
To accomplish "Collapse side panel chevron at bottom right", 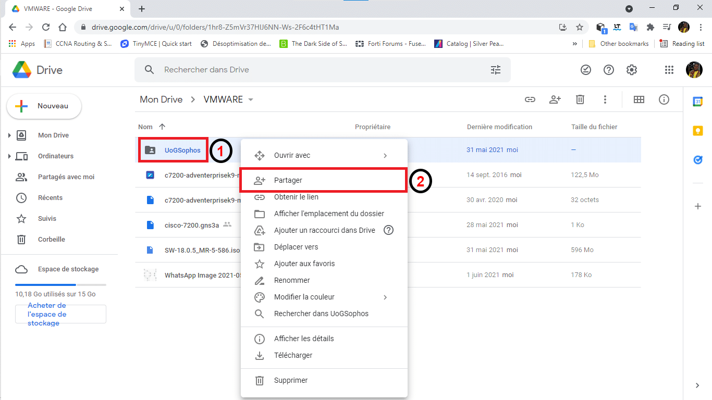I will [698, 385].
